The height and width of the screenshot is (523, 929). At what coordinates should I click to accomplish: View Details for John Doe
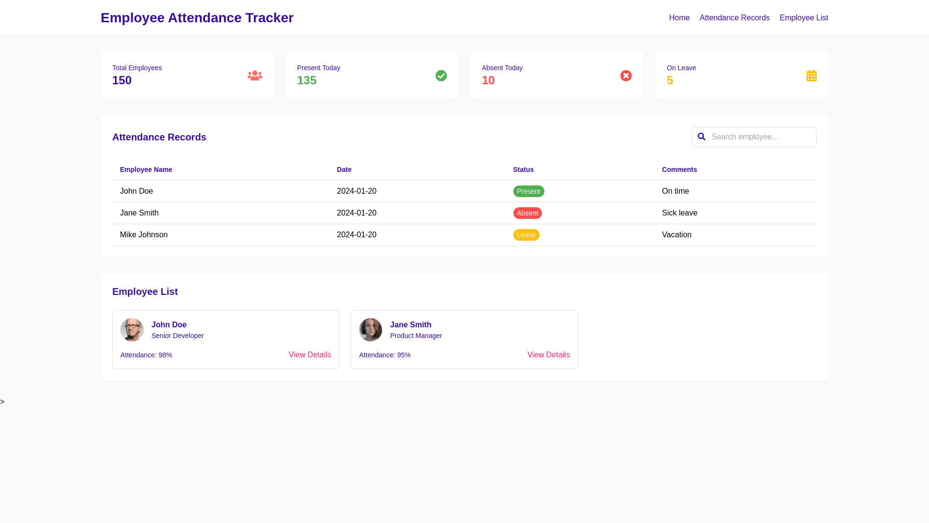[310, 355]
